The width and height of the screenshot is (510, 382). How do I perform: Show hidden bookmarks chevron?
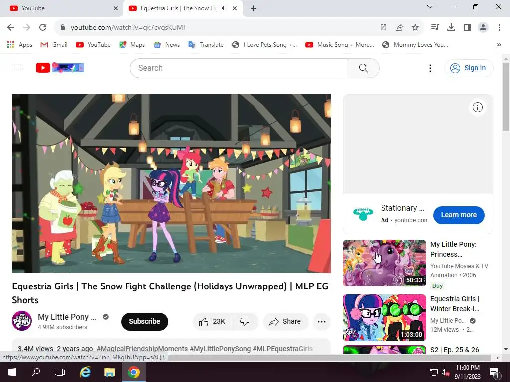[x=499, y=45]
